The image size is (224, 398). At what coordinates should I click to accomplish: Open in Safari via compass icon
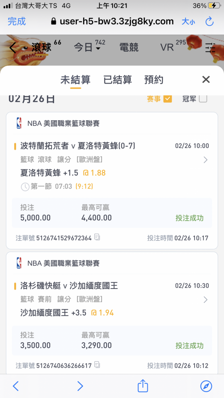point(206,386)
